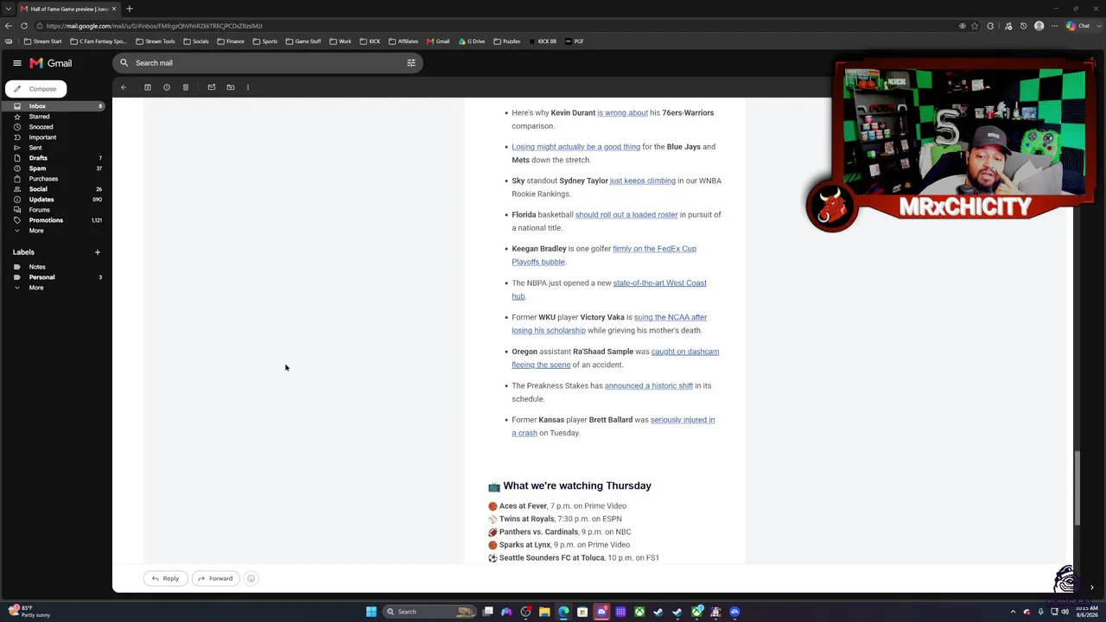Open the Move to folder icon

[x=231, y=87]
